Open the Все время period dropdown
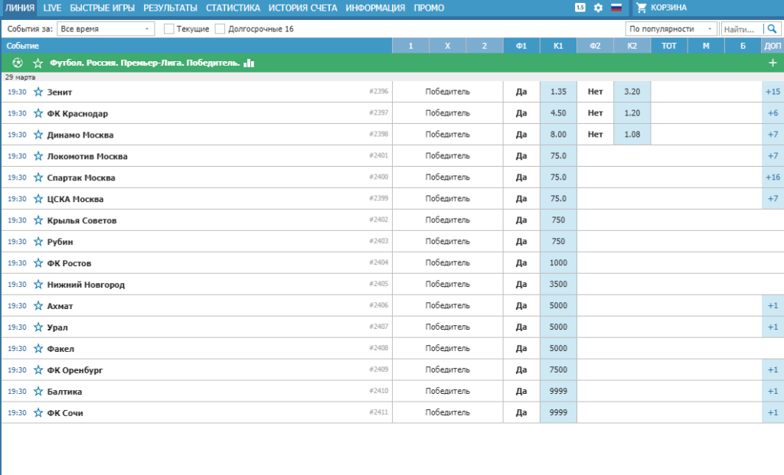 point(106,29)
